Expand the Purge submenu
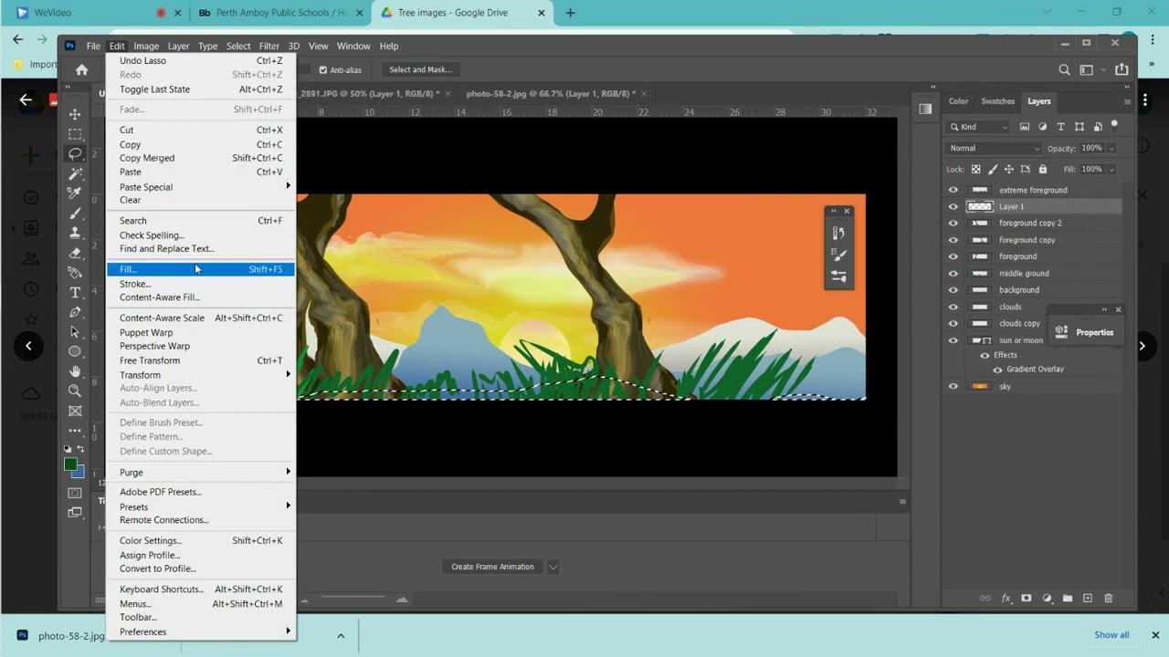The height and width of the screenshot is (657, 1169). click(201, 472)
